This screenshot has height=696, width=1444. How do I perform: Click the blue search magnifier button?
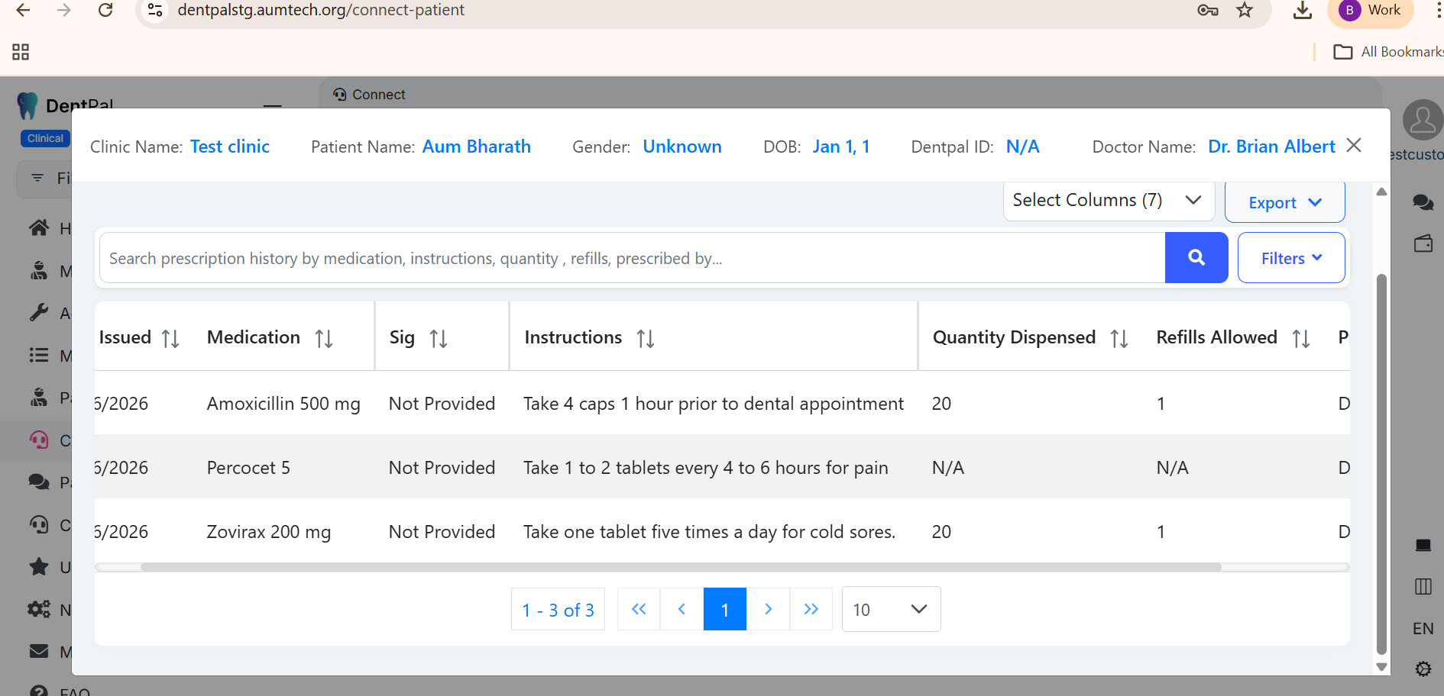(1196, 258)
